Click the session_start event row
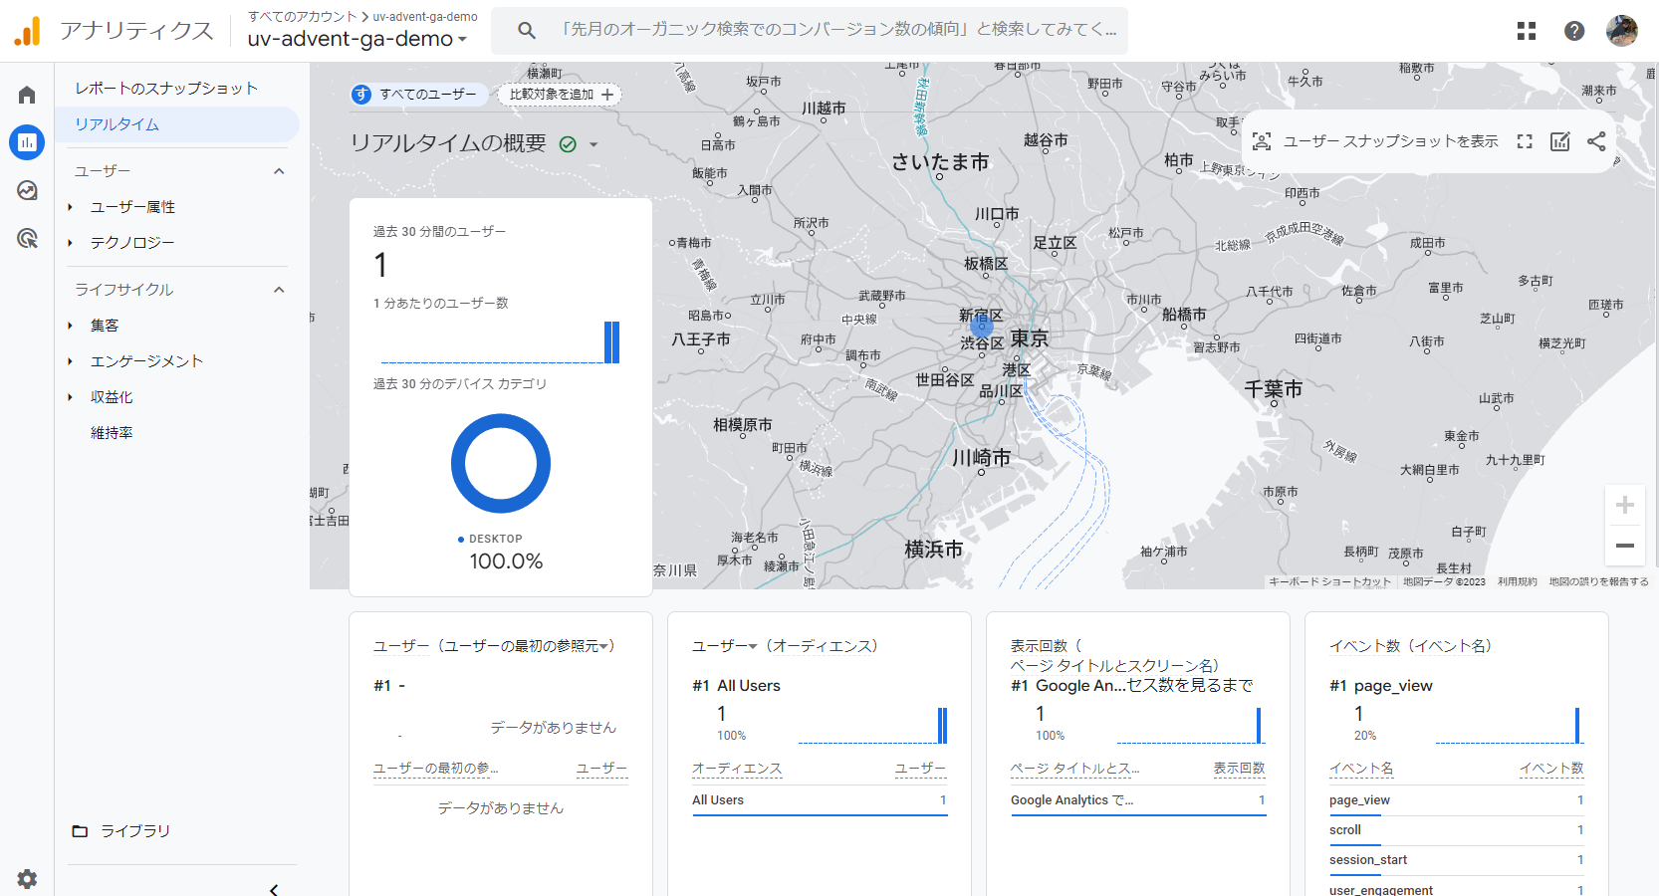 tap(1456, 860)
